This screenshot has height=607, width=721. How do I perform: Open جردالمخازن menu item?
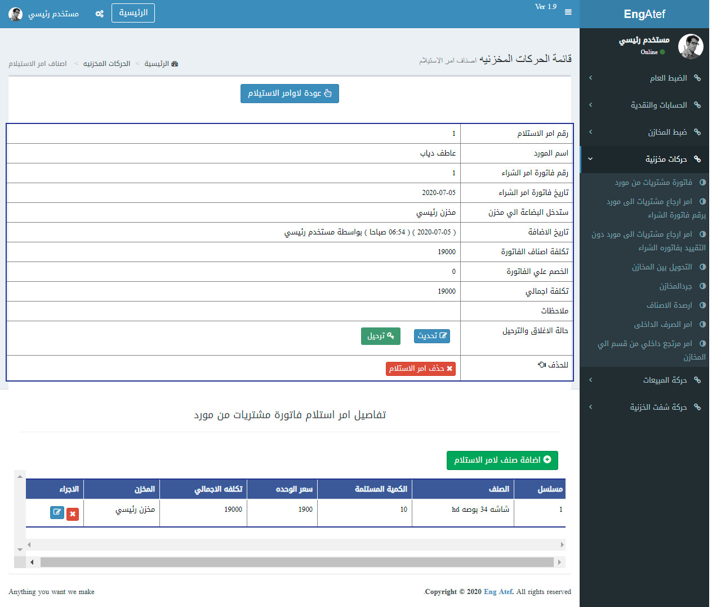coord(644,286)
